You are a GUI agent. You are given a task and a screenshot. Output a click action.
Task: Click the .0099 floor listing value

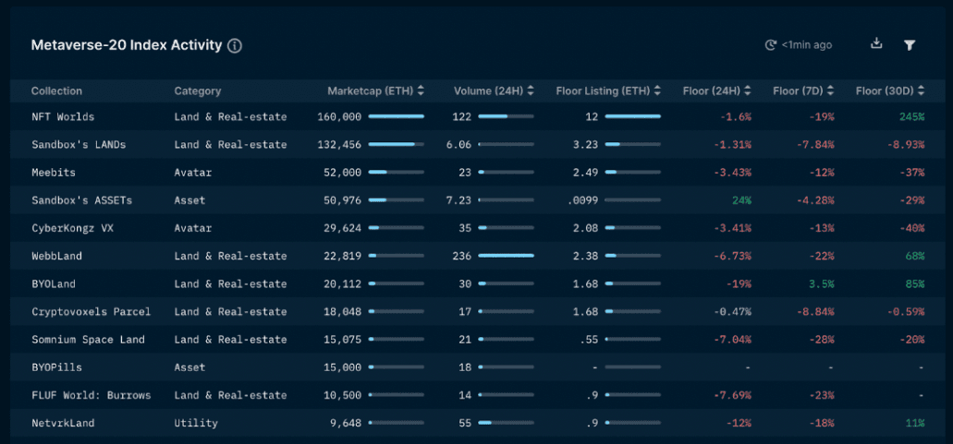pos(582,200)
